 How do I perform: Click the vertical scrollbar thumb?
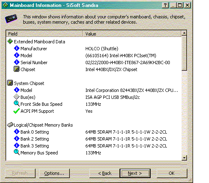coord(184,53)
